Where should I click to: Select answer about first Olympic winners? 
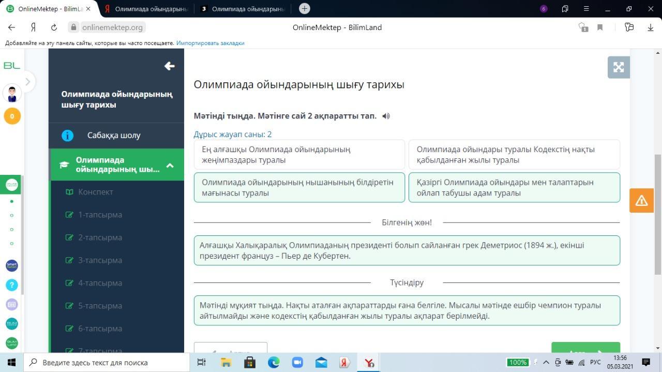[299, 155]
